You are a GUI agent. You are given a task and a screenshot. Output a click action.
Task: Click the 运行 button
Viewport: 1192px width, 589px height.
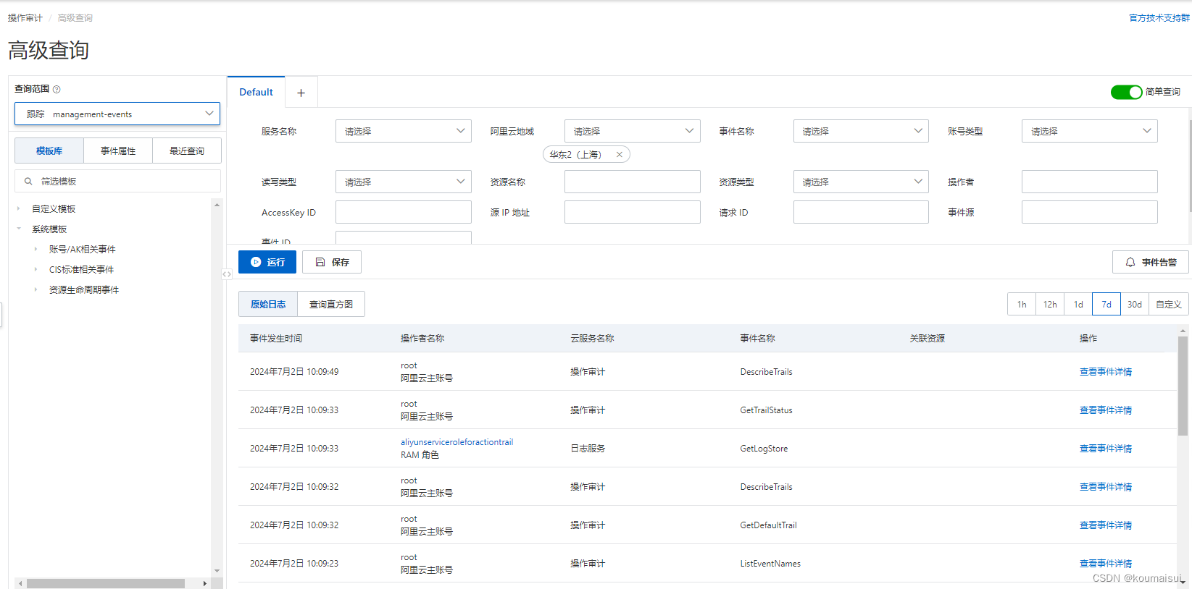pos(267,262)
